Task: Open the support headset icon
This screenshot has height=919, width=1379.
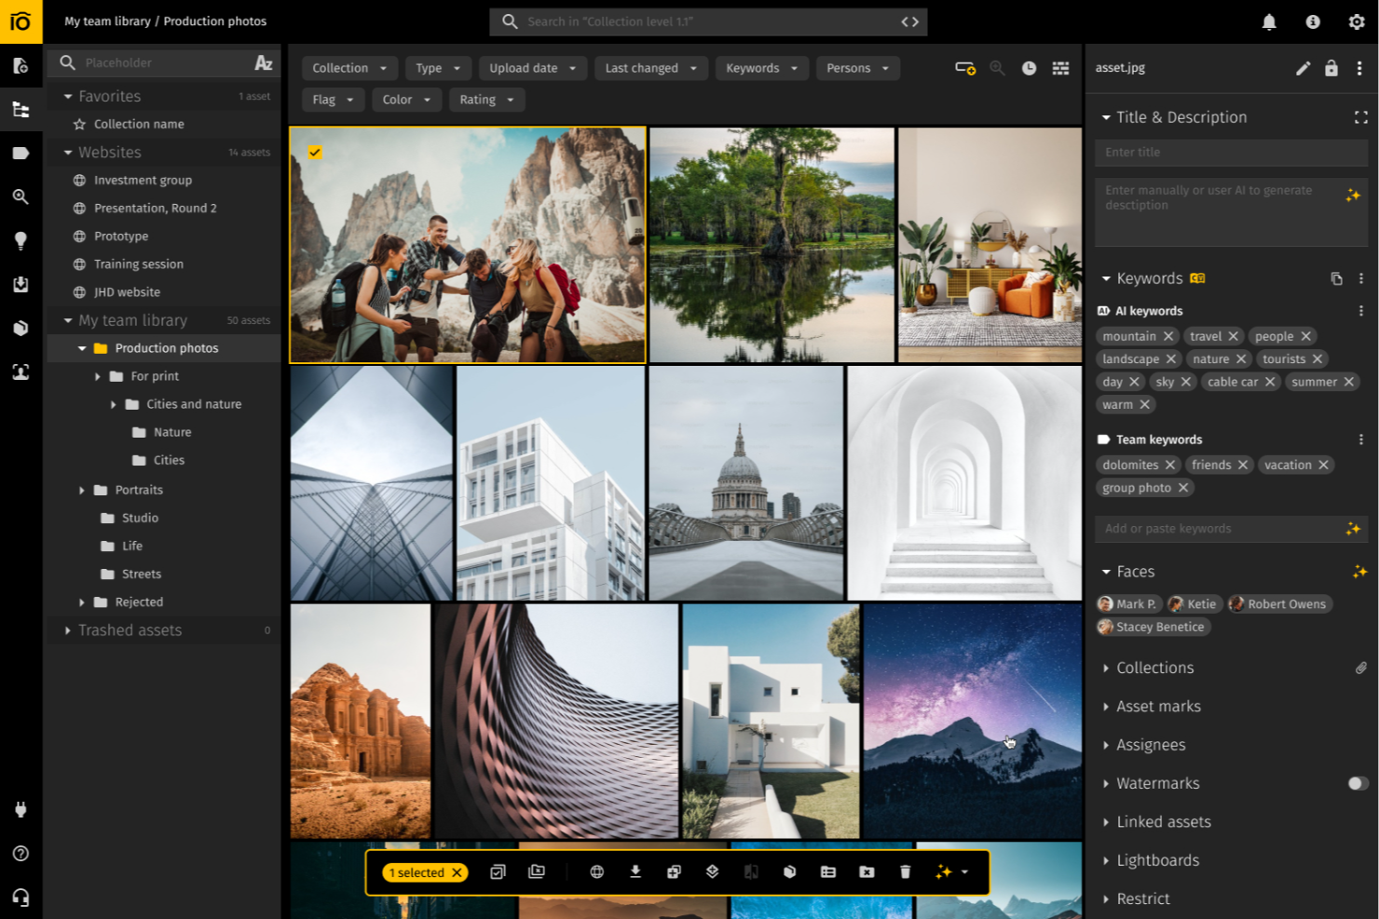Action: [20, 897]
